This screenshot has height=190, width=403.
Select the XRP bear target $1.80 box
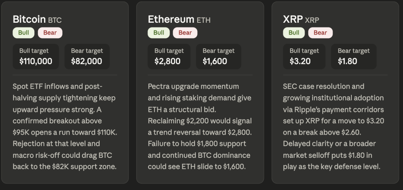354,57
